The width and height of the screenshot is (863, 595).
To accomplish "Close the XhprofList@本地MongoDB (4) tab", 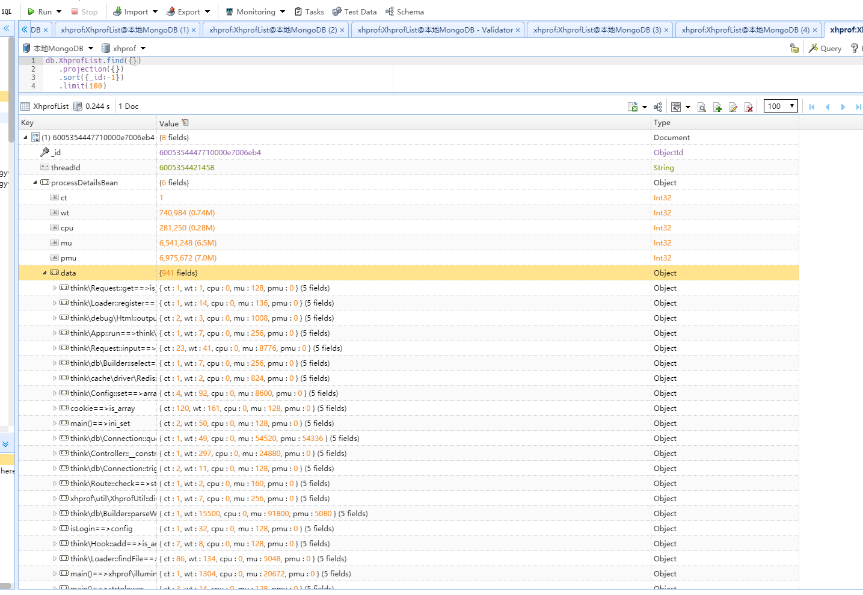I will [815, 30].
